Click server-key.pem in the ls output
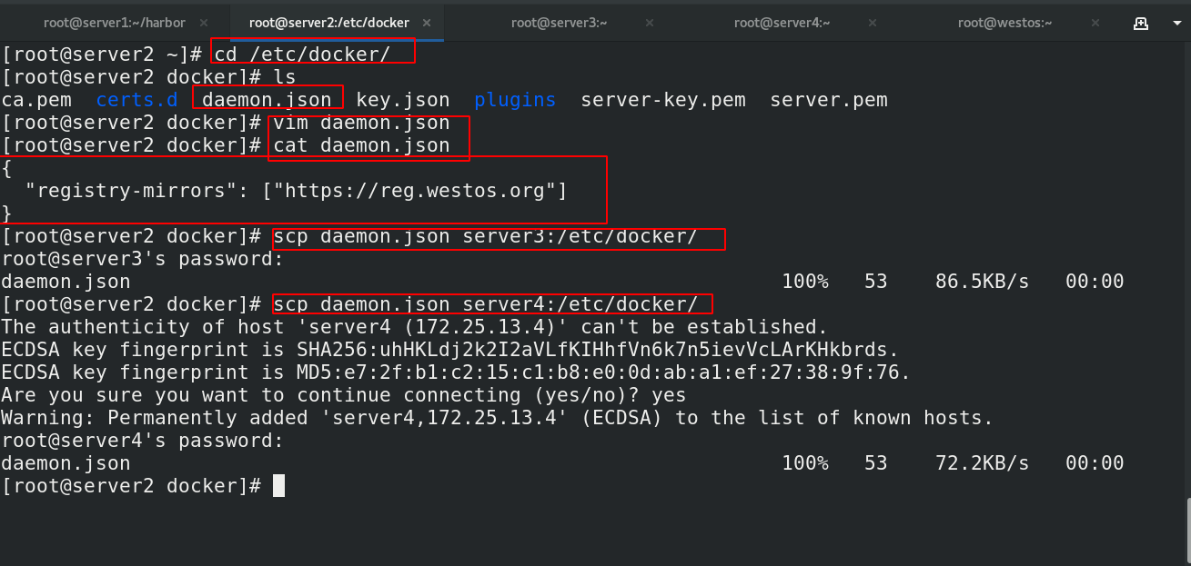 click(663, 100)
